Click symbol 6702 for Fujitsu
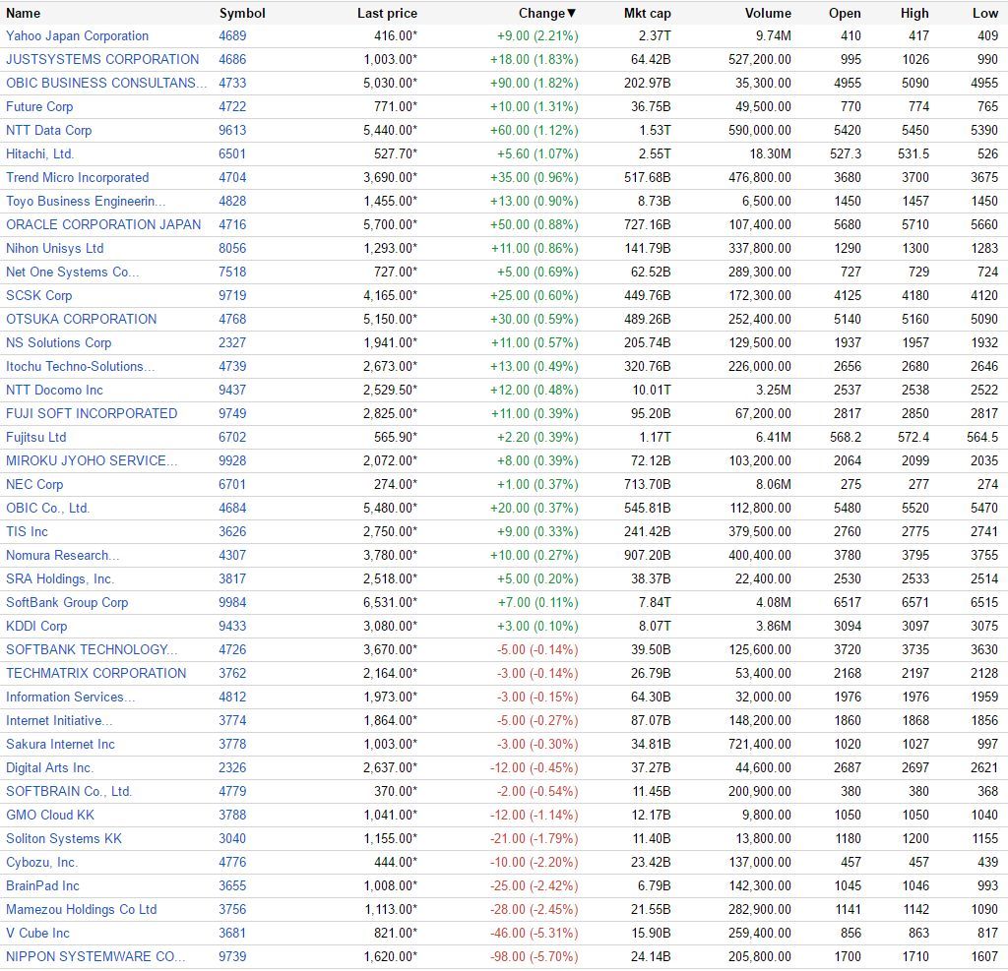This screenshot has width=1008, height=971. [x=232, y=438]
